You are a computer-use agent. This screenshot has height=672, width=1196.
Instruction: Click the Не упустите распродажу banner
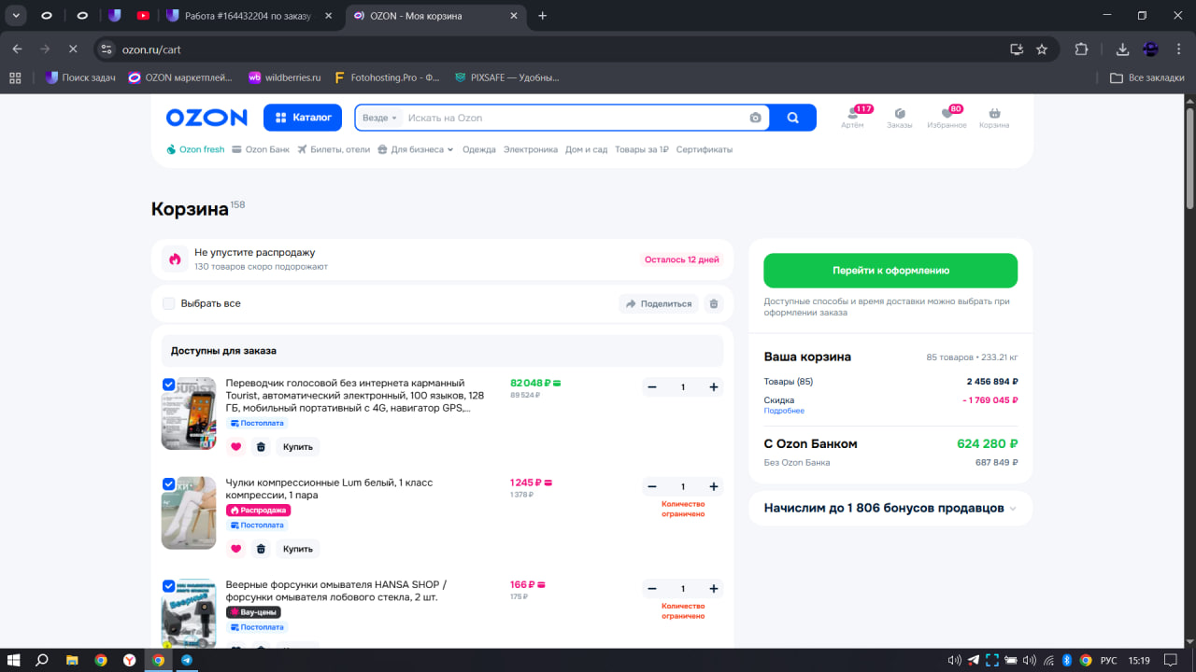pos(442,259)
